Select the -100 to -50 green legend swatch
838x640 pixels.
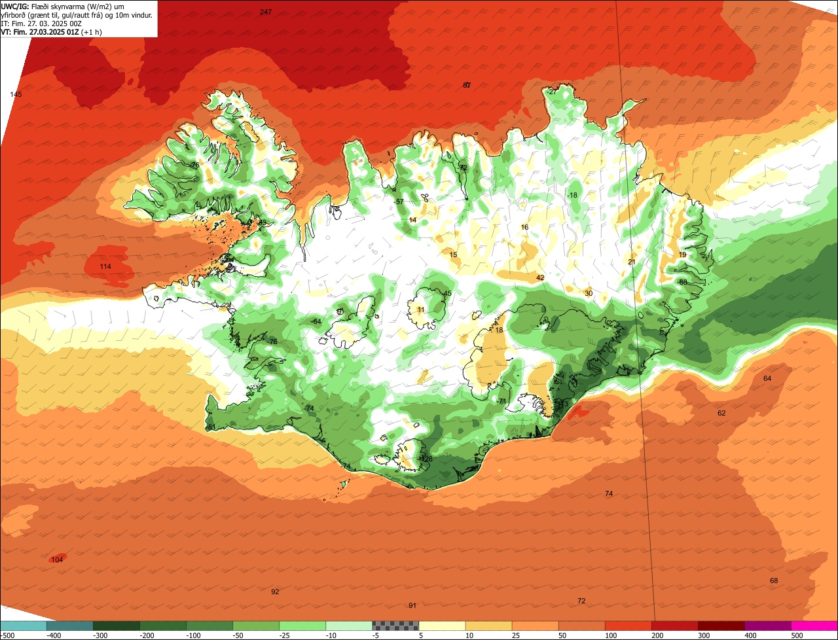pos(209,626)
